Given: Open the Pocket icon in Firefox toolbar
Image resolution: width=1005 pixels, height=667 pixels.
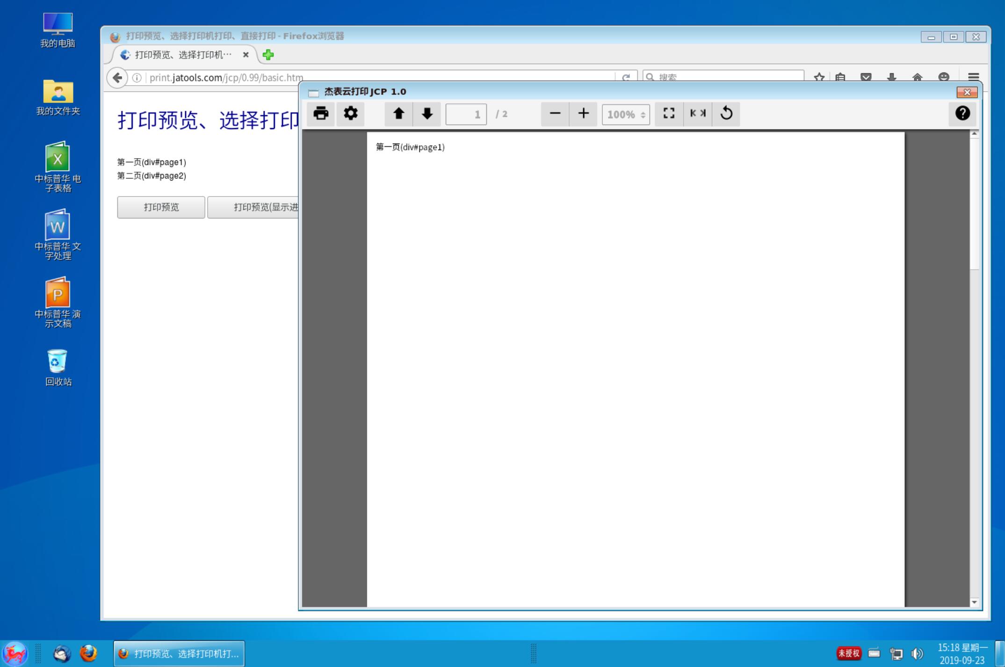Looking at the screenshot, I should coord(866,77).
